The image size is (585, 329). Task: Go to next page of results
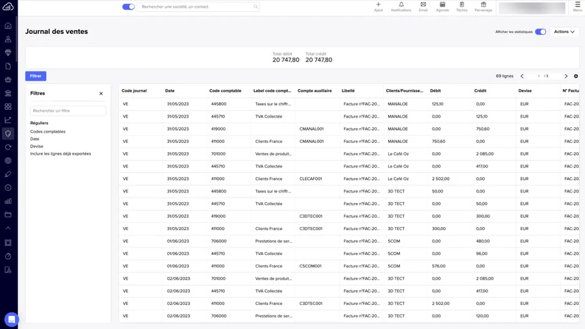566,76
